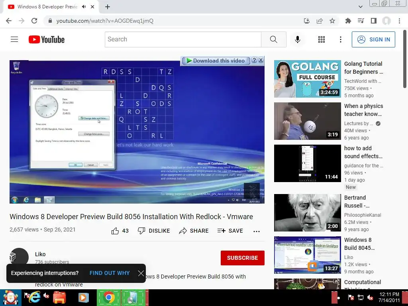This screenshot has height=306, width=408.
Task: Open more actions ellipsis below video
Action: (x=257, y=231)
